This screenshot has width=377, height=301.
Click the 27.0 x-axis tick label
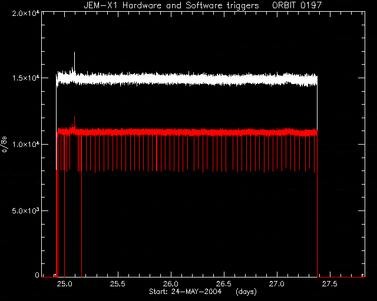(x=277, y=284)
